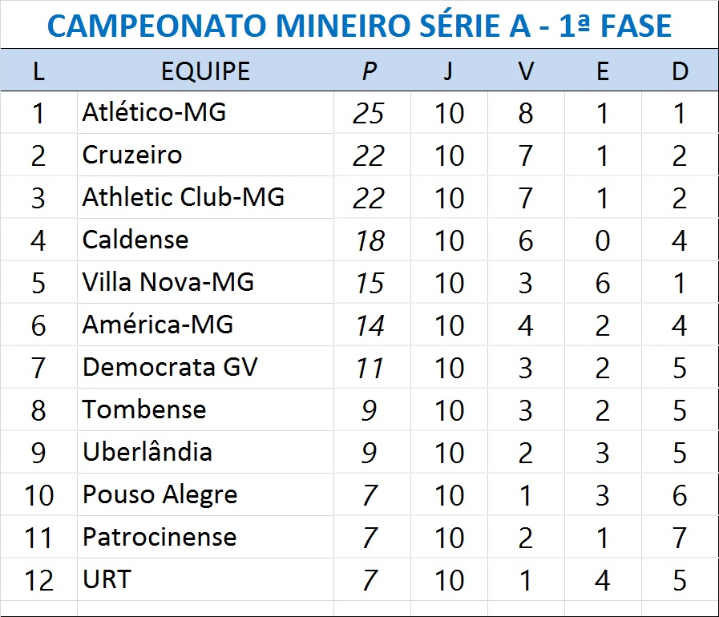Click the Democrata GV cell

pyautogui.click(x=170, y=367)
